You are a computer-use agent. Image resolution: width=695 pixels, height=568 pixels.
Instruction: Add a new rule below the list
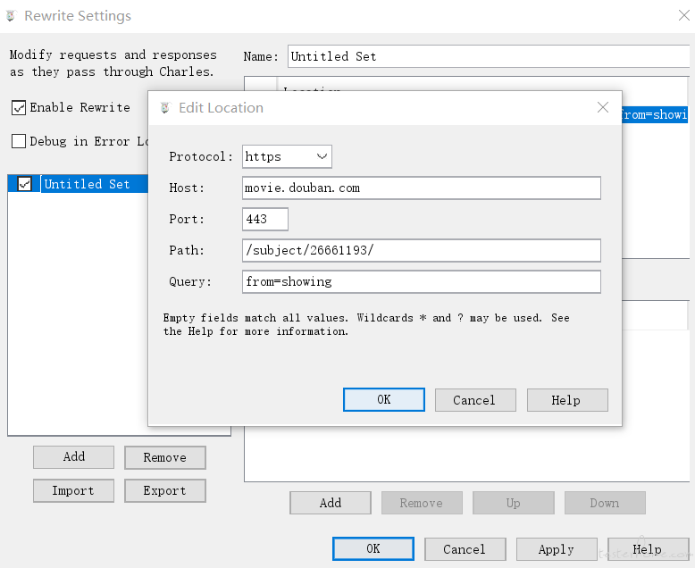point(331,503)
